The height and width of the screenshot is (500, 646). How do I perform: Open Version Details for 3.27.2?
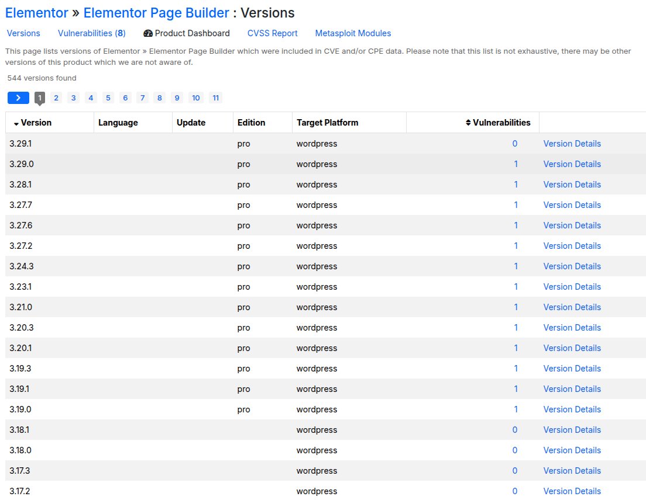click(572, 246)
